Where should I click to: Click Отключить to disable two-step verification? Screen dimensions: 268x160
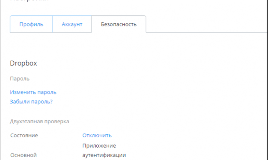[97, 135]
